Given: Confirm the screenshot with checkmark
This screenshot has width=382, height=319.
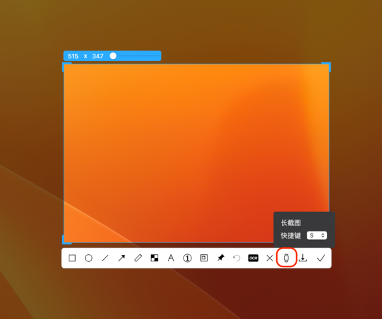Looking at the screenshot, I should click(x=321, y=258).
